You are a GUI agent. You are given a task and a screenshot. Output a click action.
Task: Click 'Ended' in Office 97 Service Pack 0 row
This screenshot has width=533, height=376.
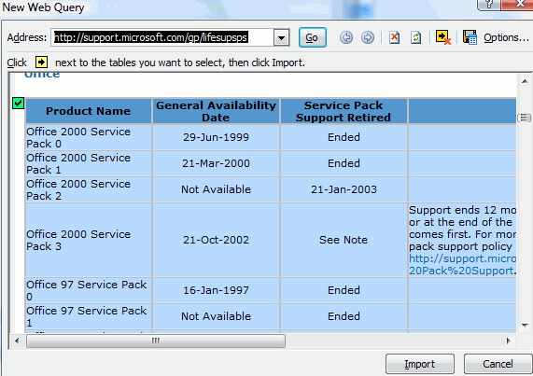[344, 290]
